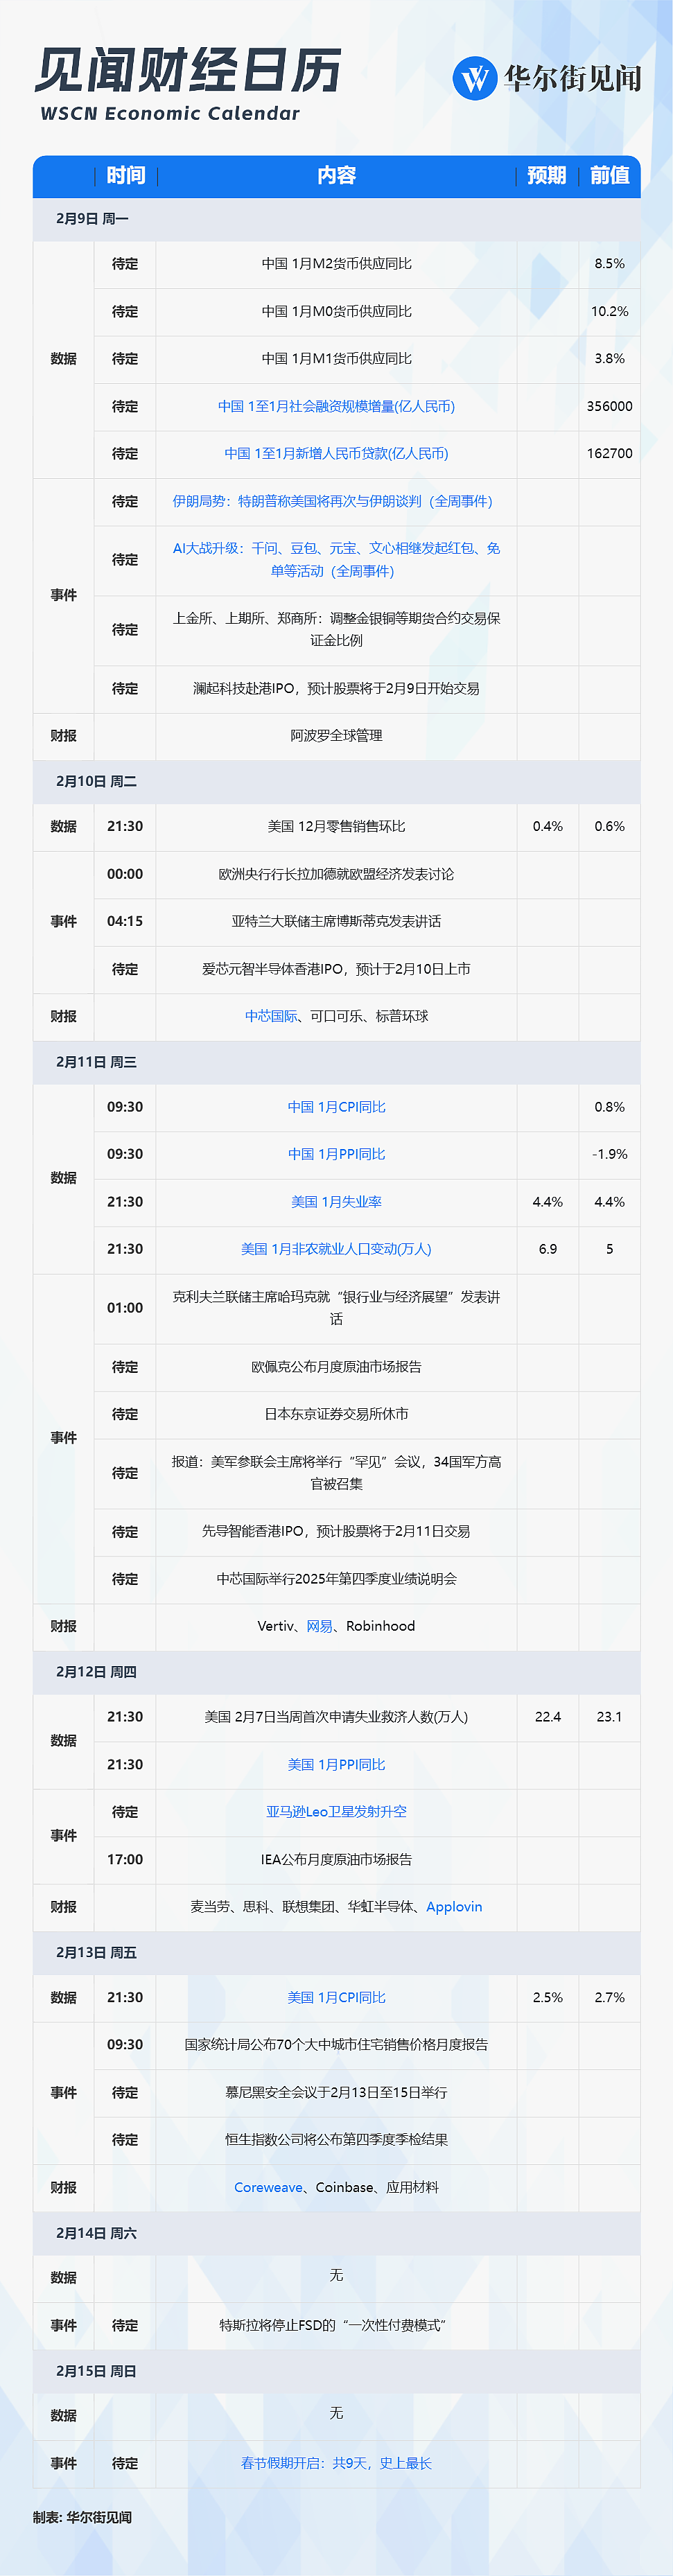Click the 162700 previous value cell
Image resolution: width=673 pixels, height=2576 pixels.
click(x=609, y=453)
